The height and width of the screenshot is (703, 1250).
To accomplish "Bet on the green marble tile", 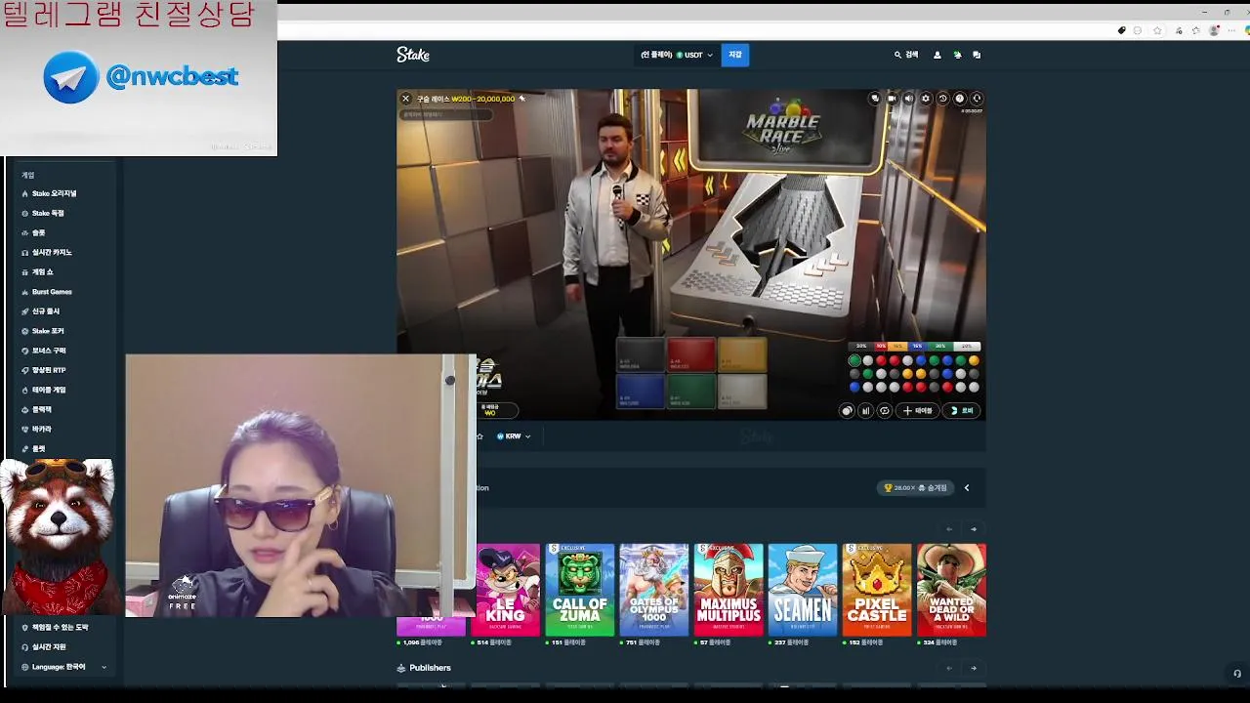I will [691, 391].
